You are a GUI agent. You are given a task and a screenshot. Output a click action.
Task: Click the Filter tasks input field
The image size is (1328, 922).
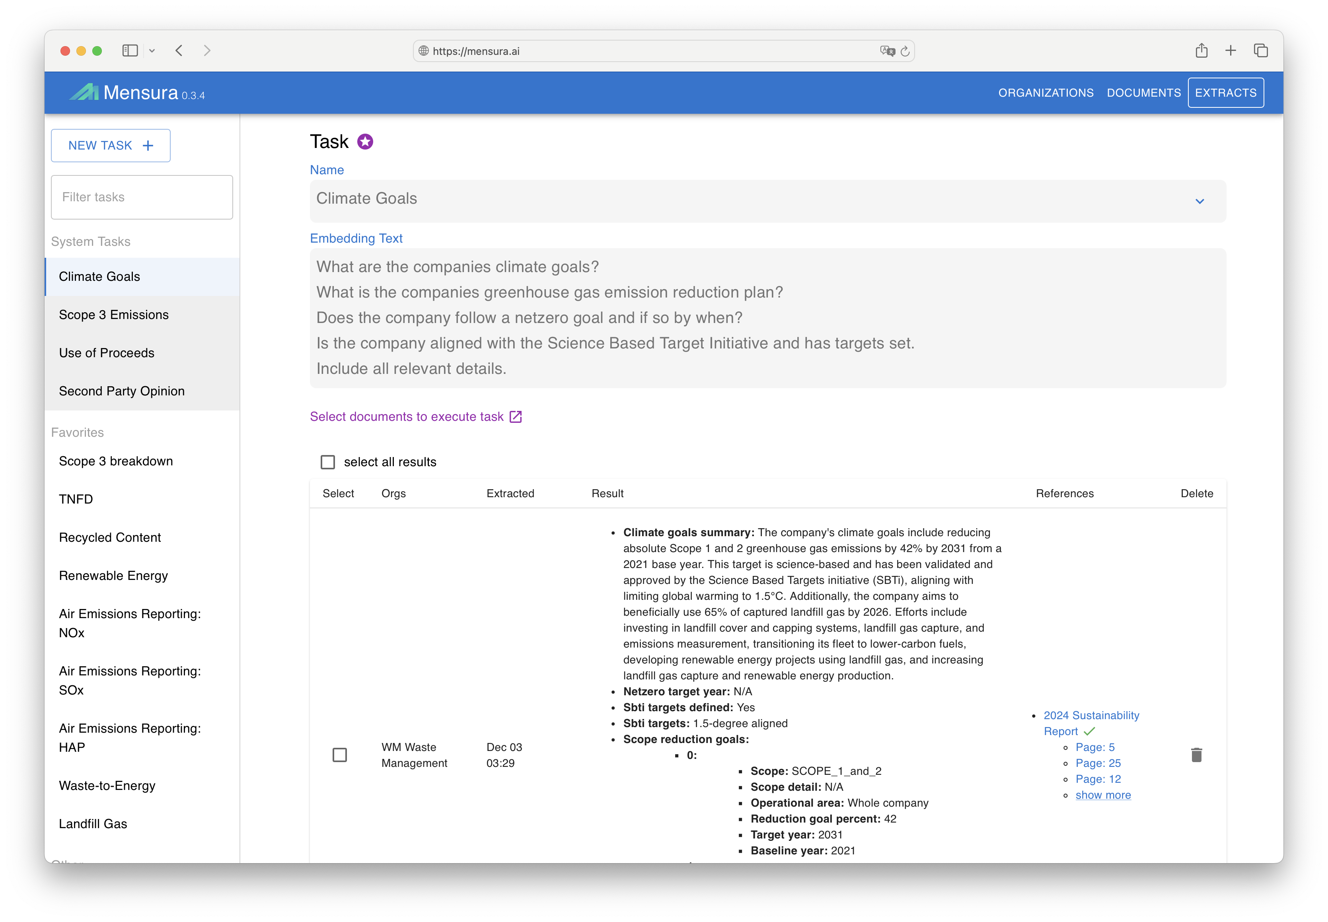coord(142,197)
